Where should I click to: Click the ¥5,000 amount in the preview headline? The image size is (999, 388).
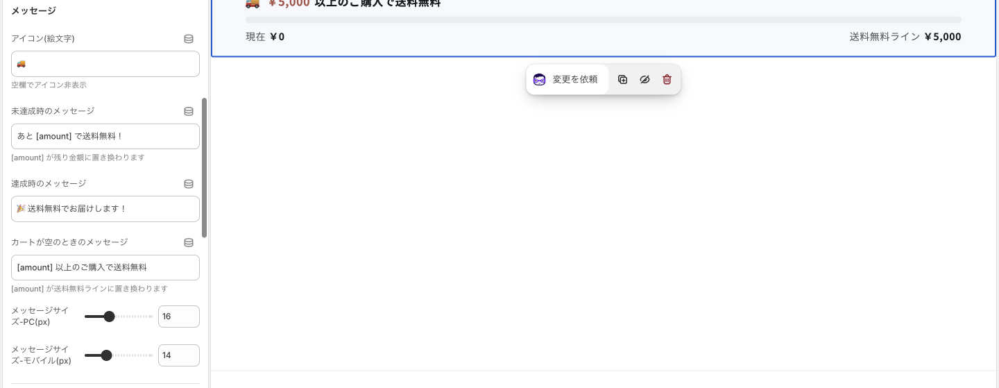point(289,3)
